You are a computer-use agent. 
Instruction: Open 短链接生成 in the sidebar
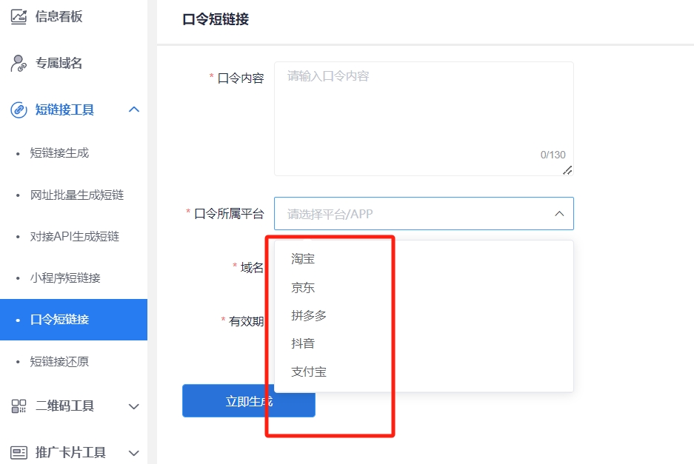(x=59, y=153)
